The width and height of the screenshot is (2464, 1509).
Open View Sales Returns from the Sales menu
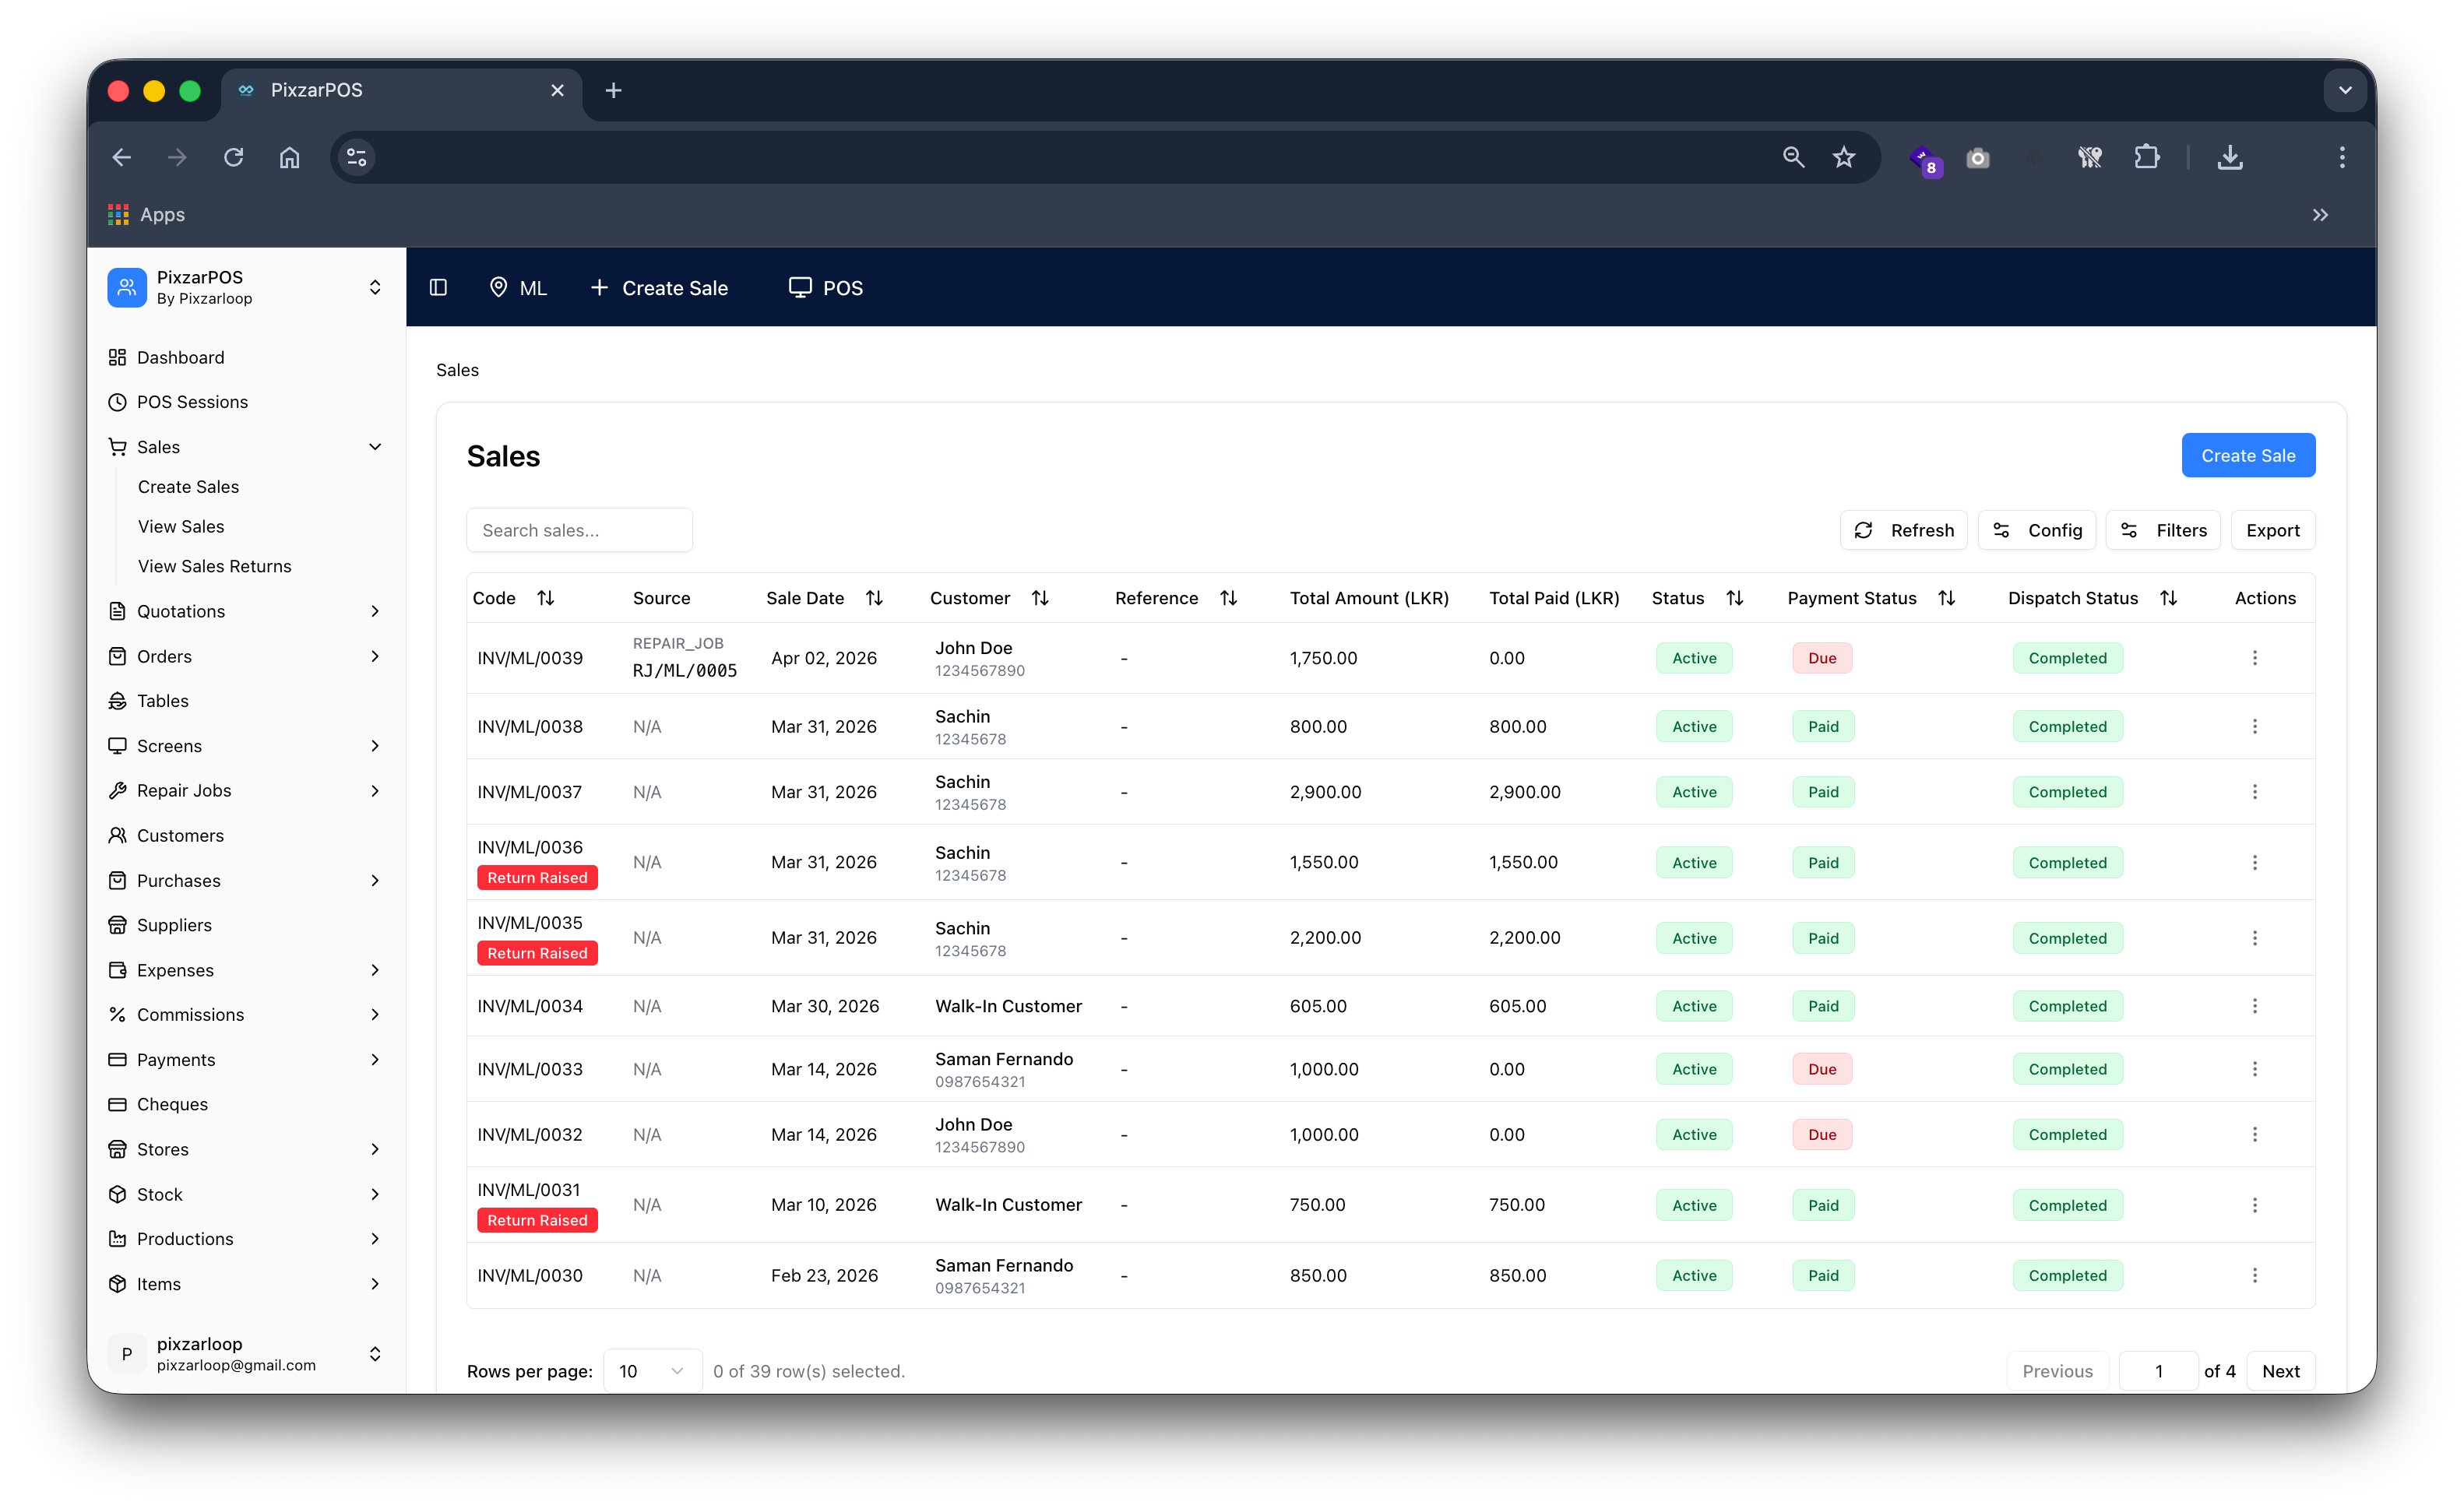tap(214, 566)
